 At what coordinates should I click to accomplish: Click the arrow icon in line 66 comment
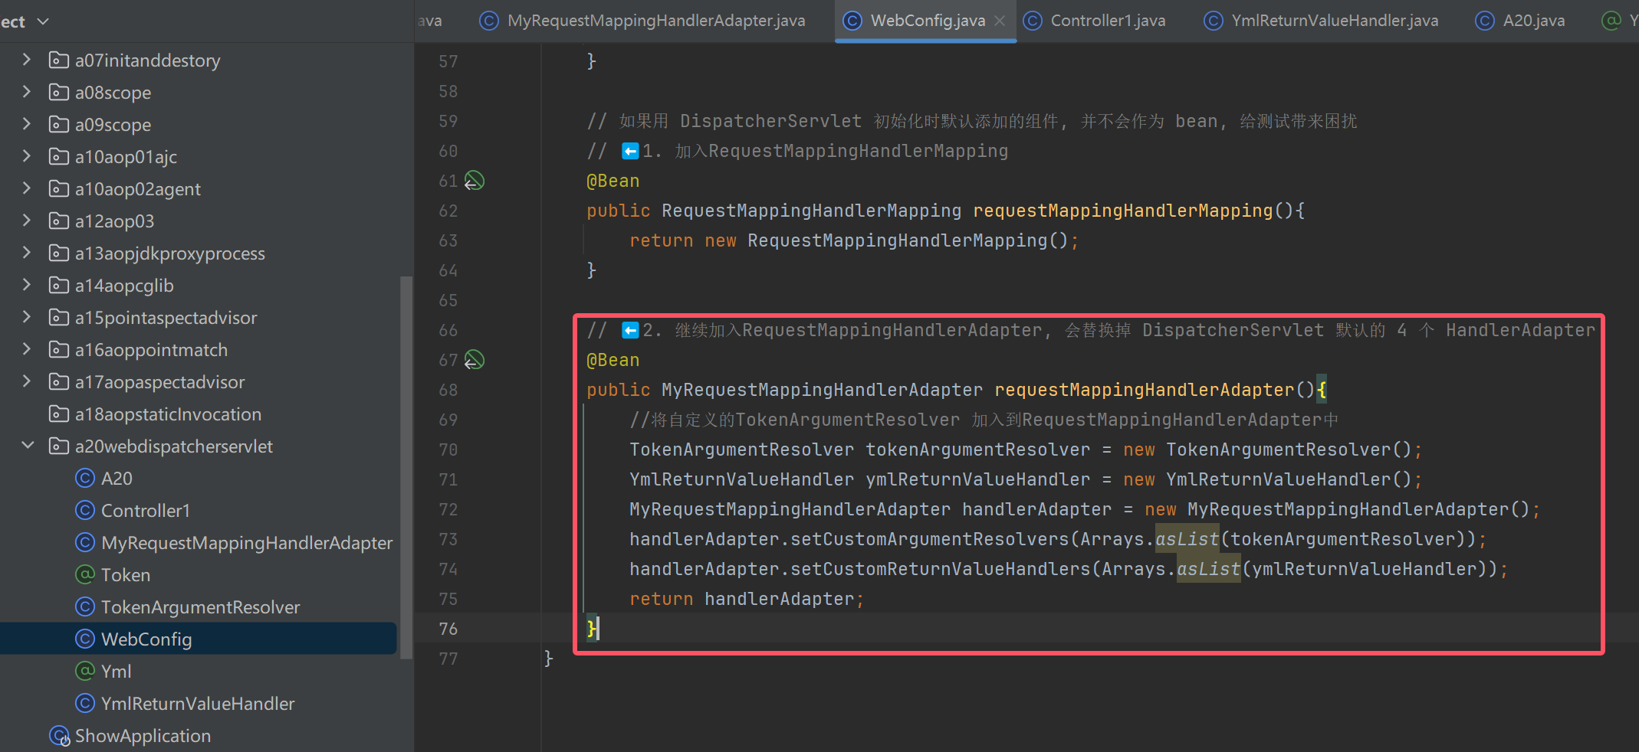pyautogui.click(x=630, y=330)
